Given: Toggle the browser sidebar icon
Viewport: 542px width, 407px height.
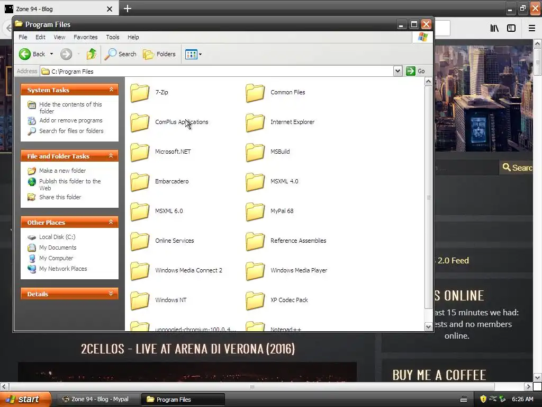Looking at the screenshot, I should click(511, 29).
